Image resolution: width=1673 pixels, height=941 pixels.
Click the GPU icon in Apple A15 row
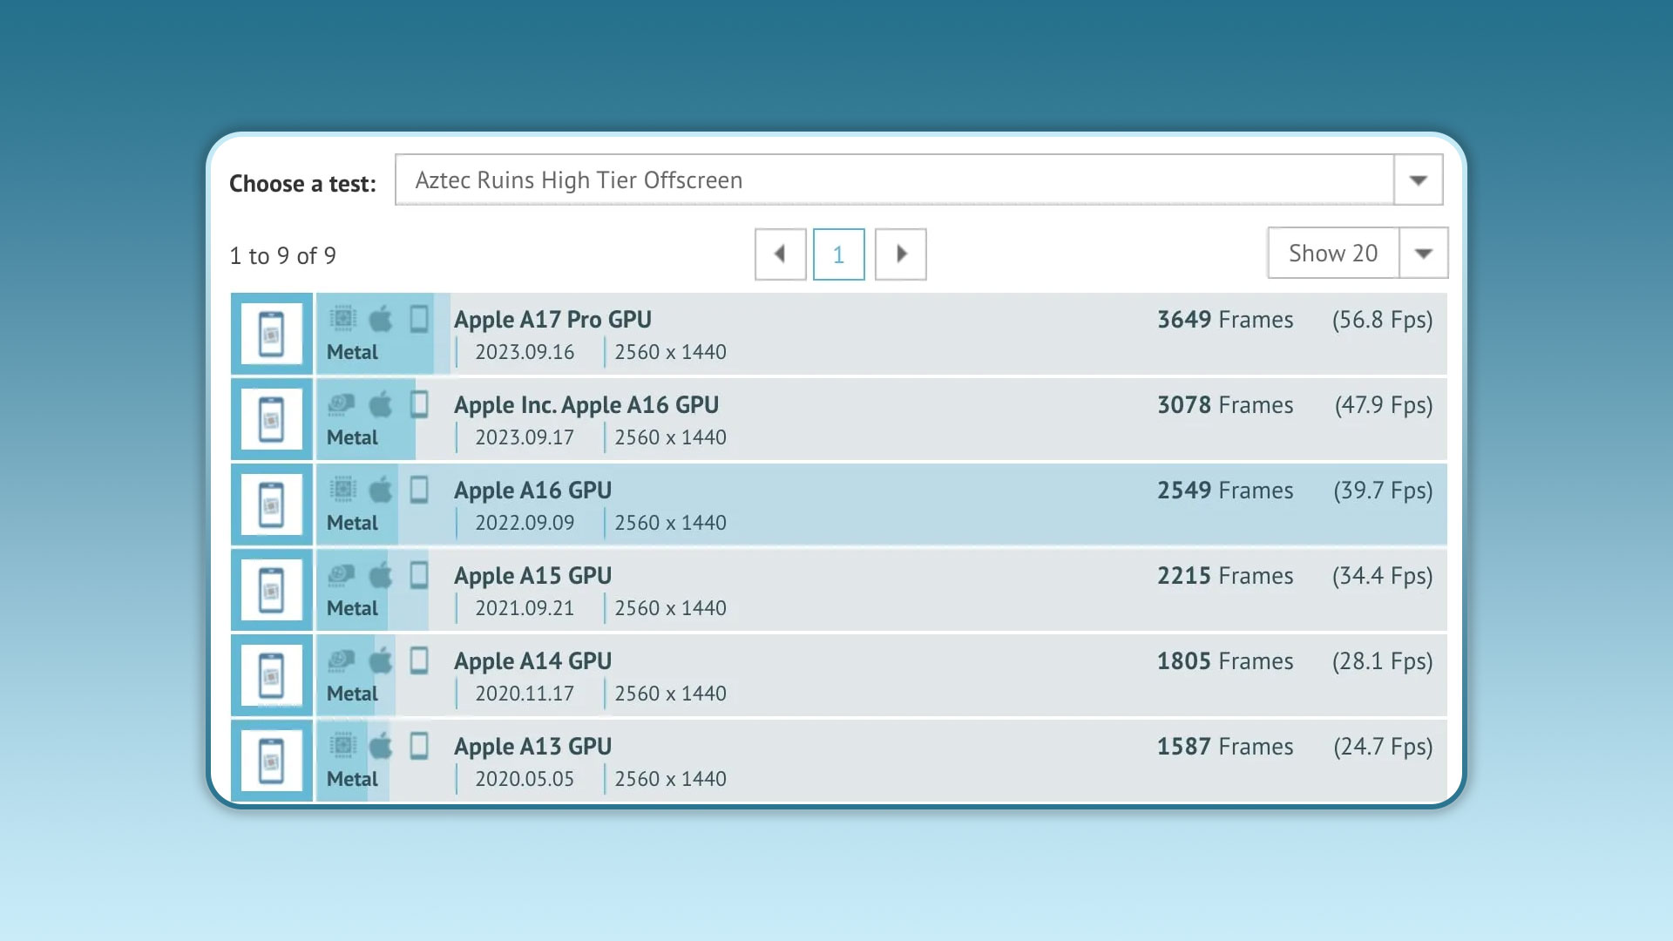(342, 575)
